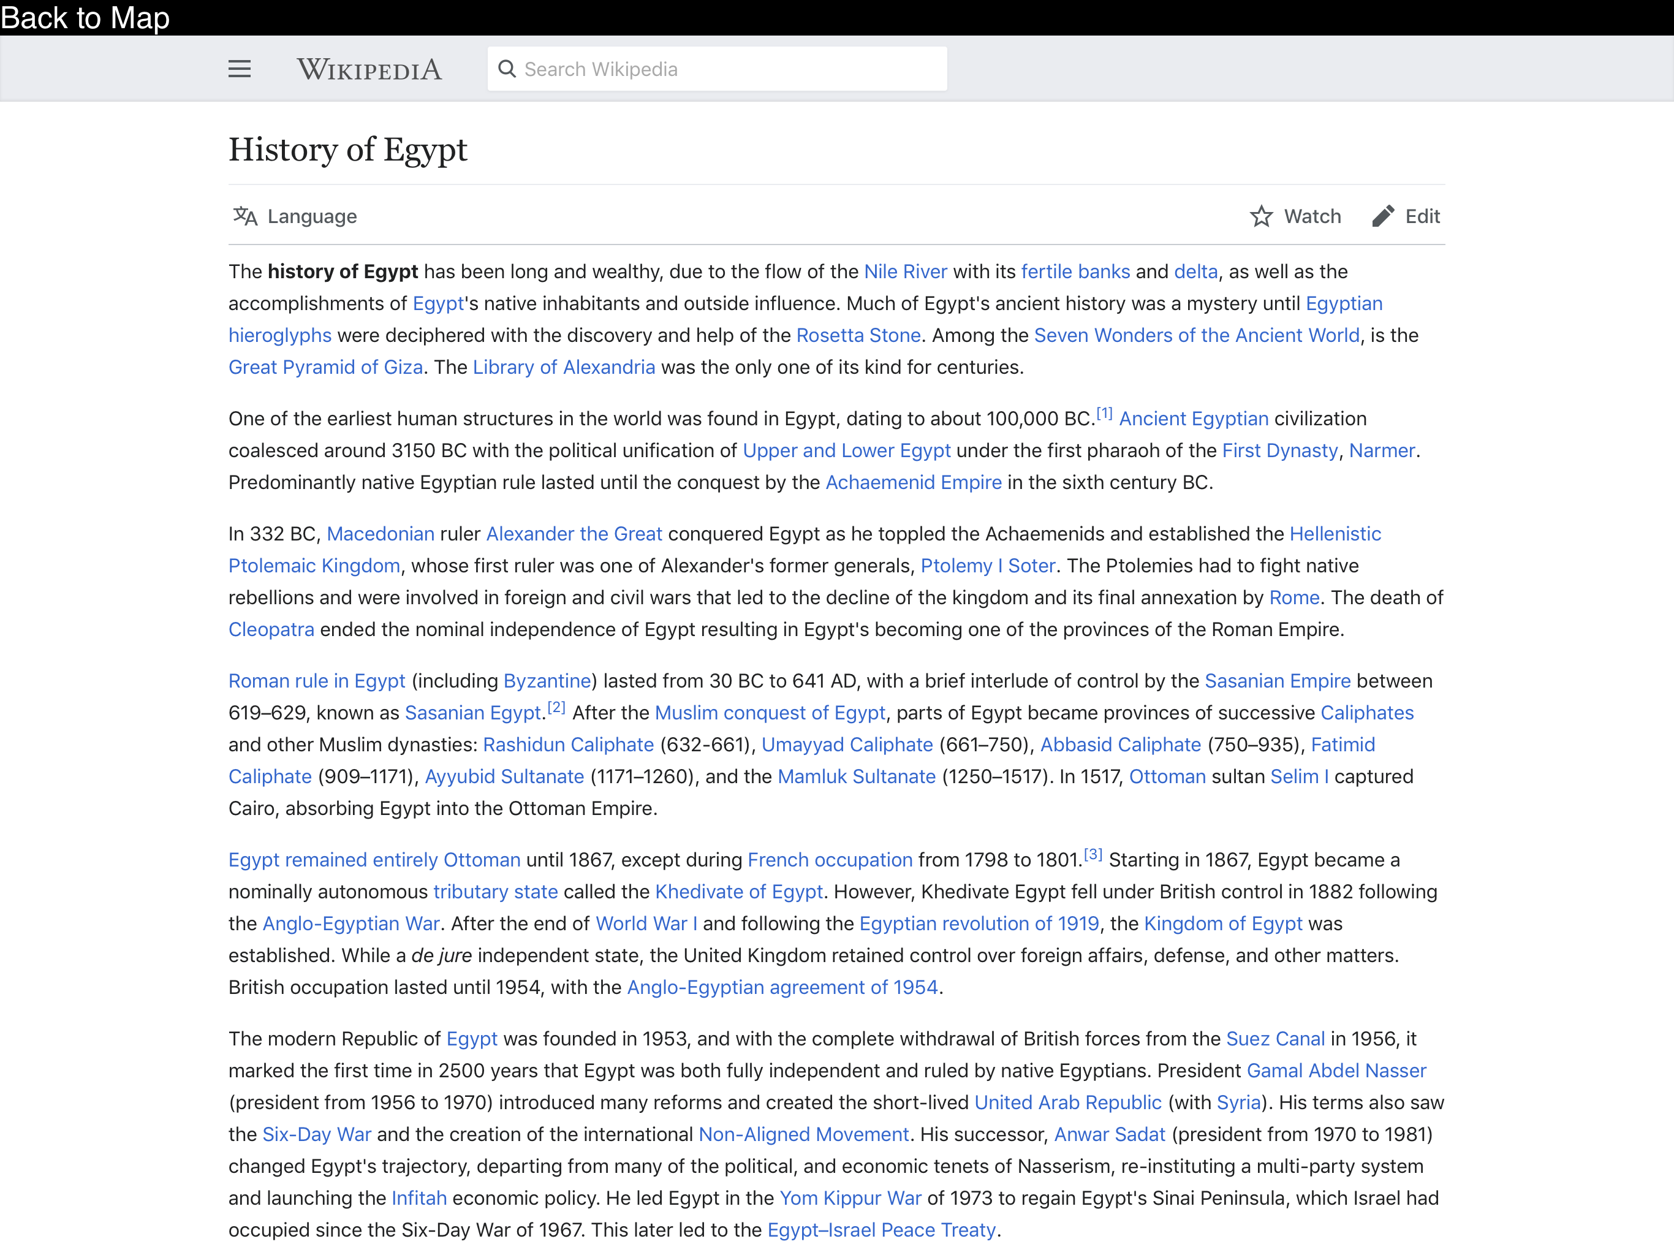The width and height of the screenshot is (1674, 1255).
Task: Click the Edit pencil icon
Action: tap(1382, 216)
